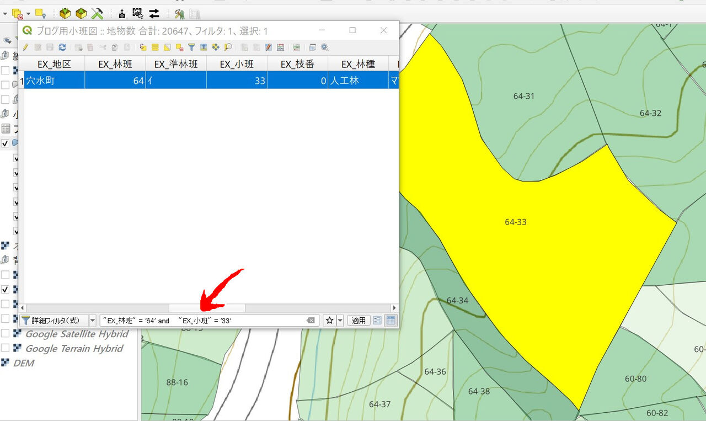Invert the feature selection
706x421 pixels.
click(167, 47)
